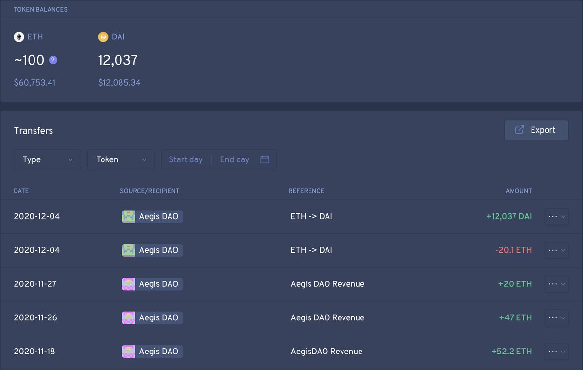The image size is (583, 370).
Task: Click the Start day date field
Action: 186,159
